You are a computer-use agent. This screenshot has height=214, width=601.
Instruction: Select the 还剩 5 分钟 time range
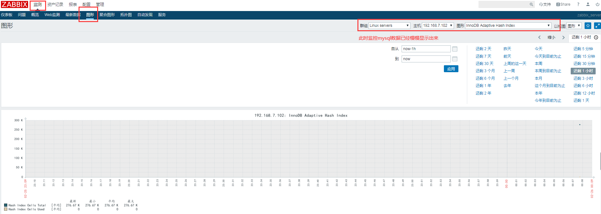pyautogui.click(x=583, y=49)
